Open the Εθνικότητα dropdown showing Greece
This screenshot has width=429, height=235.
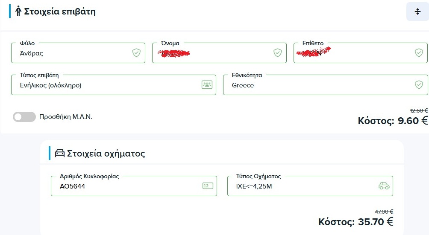[x=316, y=85]
